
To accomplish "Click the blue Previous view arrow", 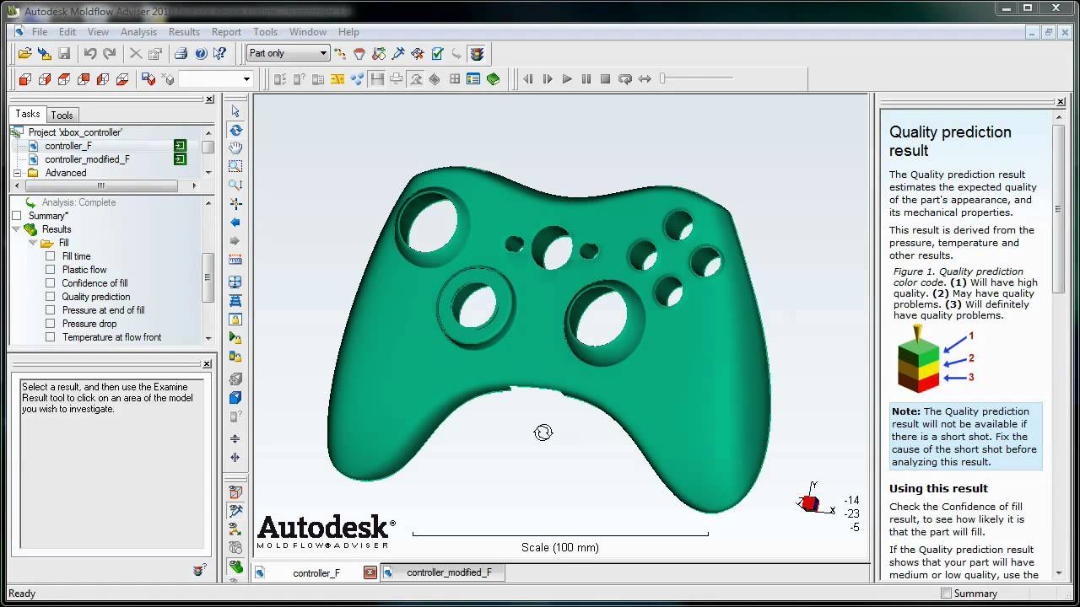I will coord(235,222).
